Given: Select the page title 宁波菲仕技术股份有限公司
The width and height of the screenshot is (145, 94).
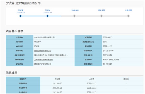Looking at the screenshot, I should click(23, 3).
